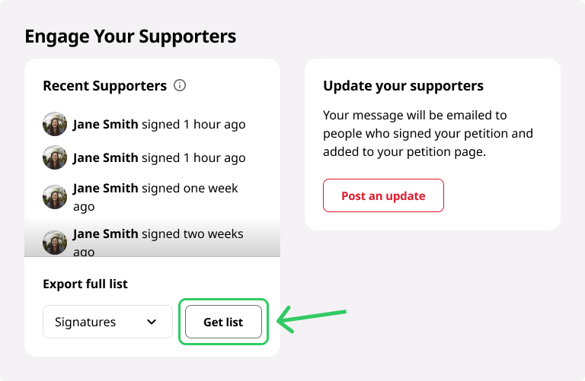
Task: Click the chevron arrow in Signatures box
Action: click(x=152, y=322)
